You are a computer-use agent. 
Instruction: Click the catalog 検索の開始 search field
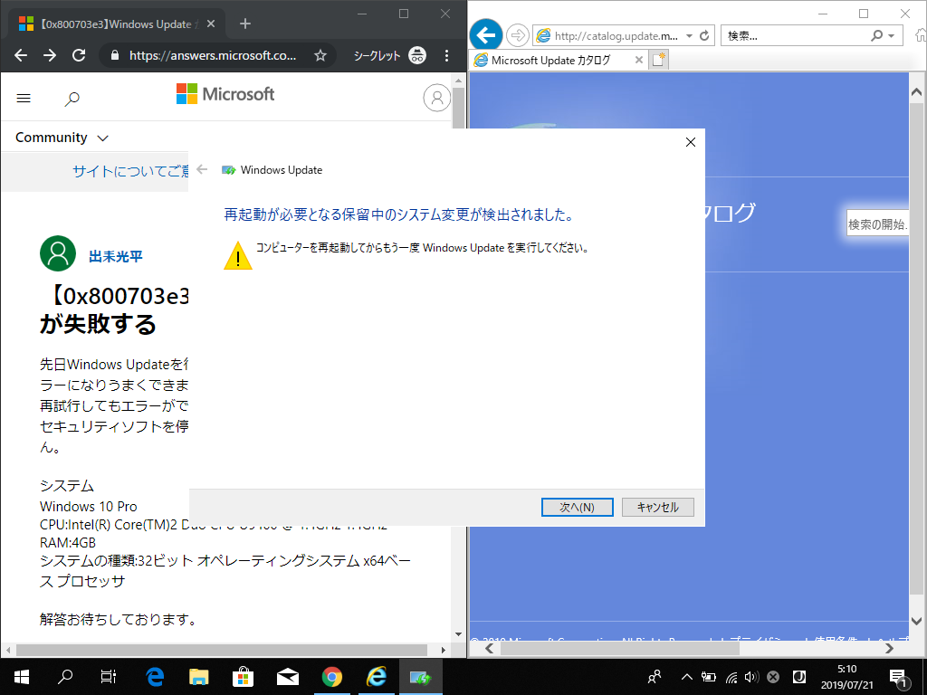point(877,224)
